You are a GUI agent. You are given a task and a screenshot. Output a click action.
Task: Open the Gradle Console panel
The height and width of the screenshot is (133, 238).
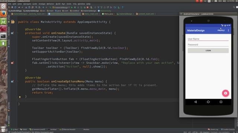[228, 129]
